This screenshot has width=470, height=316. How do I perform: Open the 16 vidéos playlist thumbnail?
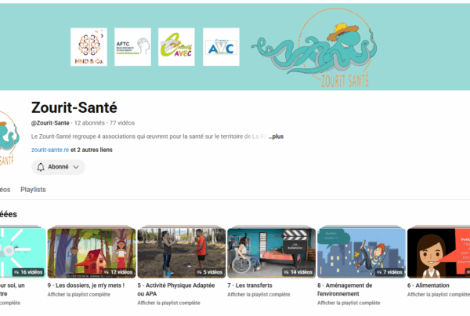coord(23,252)
